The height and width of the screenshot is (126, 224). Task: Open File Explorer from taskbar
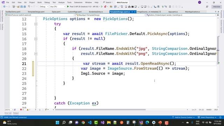[x=109, y=122]
